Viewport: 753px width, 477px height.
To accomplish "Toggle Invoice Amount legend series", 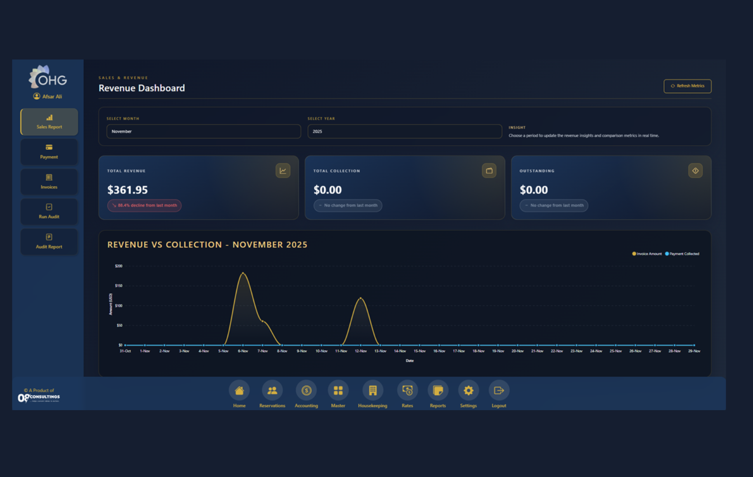I will pyautogui.click(x=647, y=254).
